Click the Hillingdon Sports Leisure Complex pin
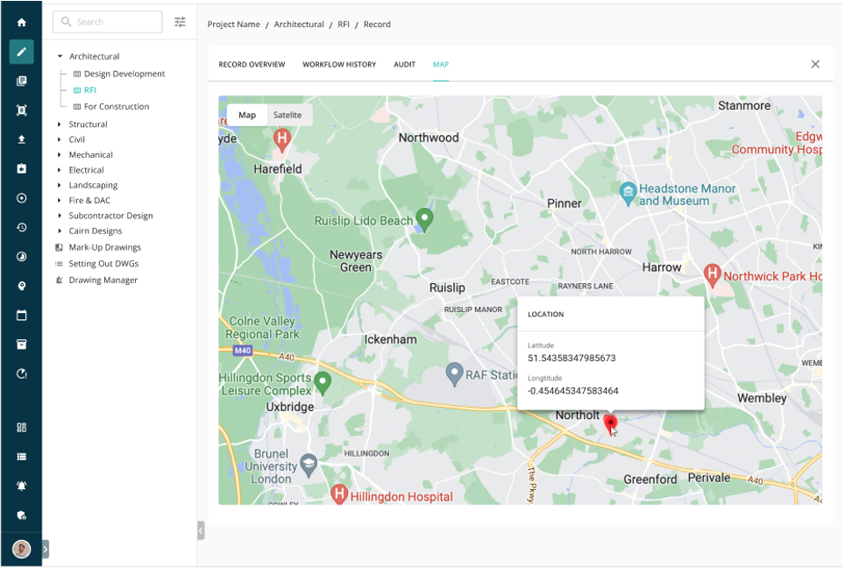Image resolution: width=845 pixels, height=569 pixels. [x=323, y=383]
